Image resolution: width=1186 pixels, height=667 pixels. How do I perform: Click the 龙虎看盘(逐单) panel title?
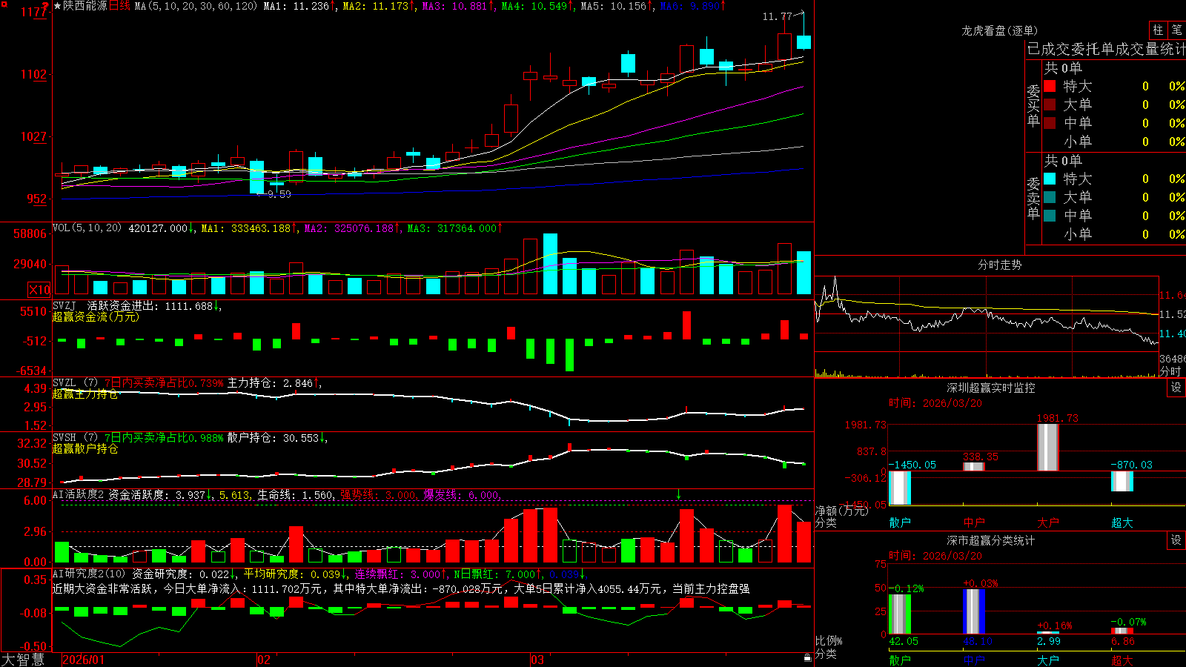[x=999, y=30]
